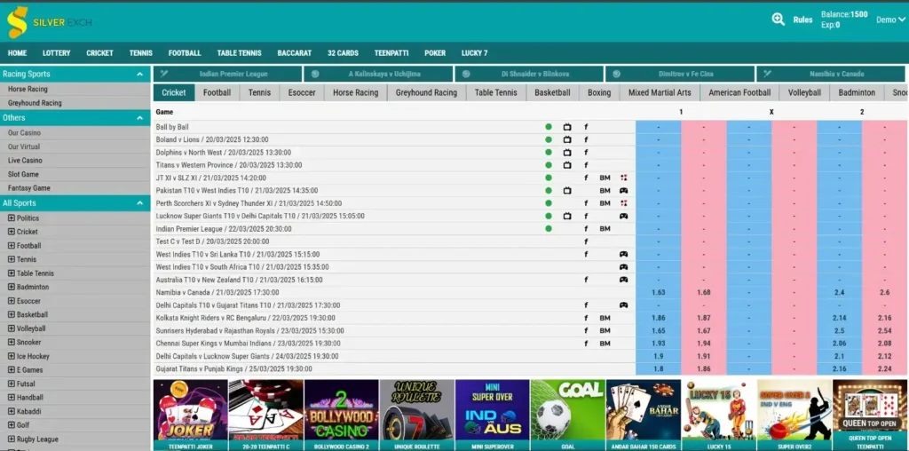Switch to the Greyhound Racing sport tab

426,92
